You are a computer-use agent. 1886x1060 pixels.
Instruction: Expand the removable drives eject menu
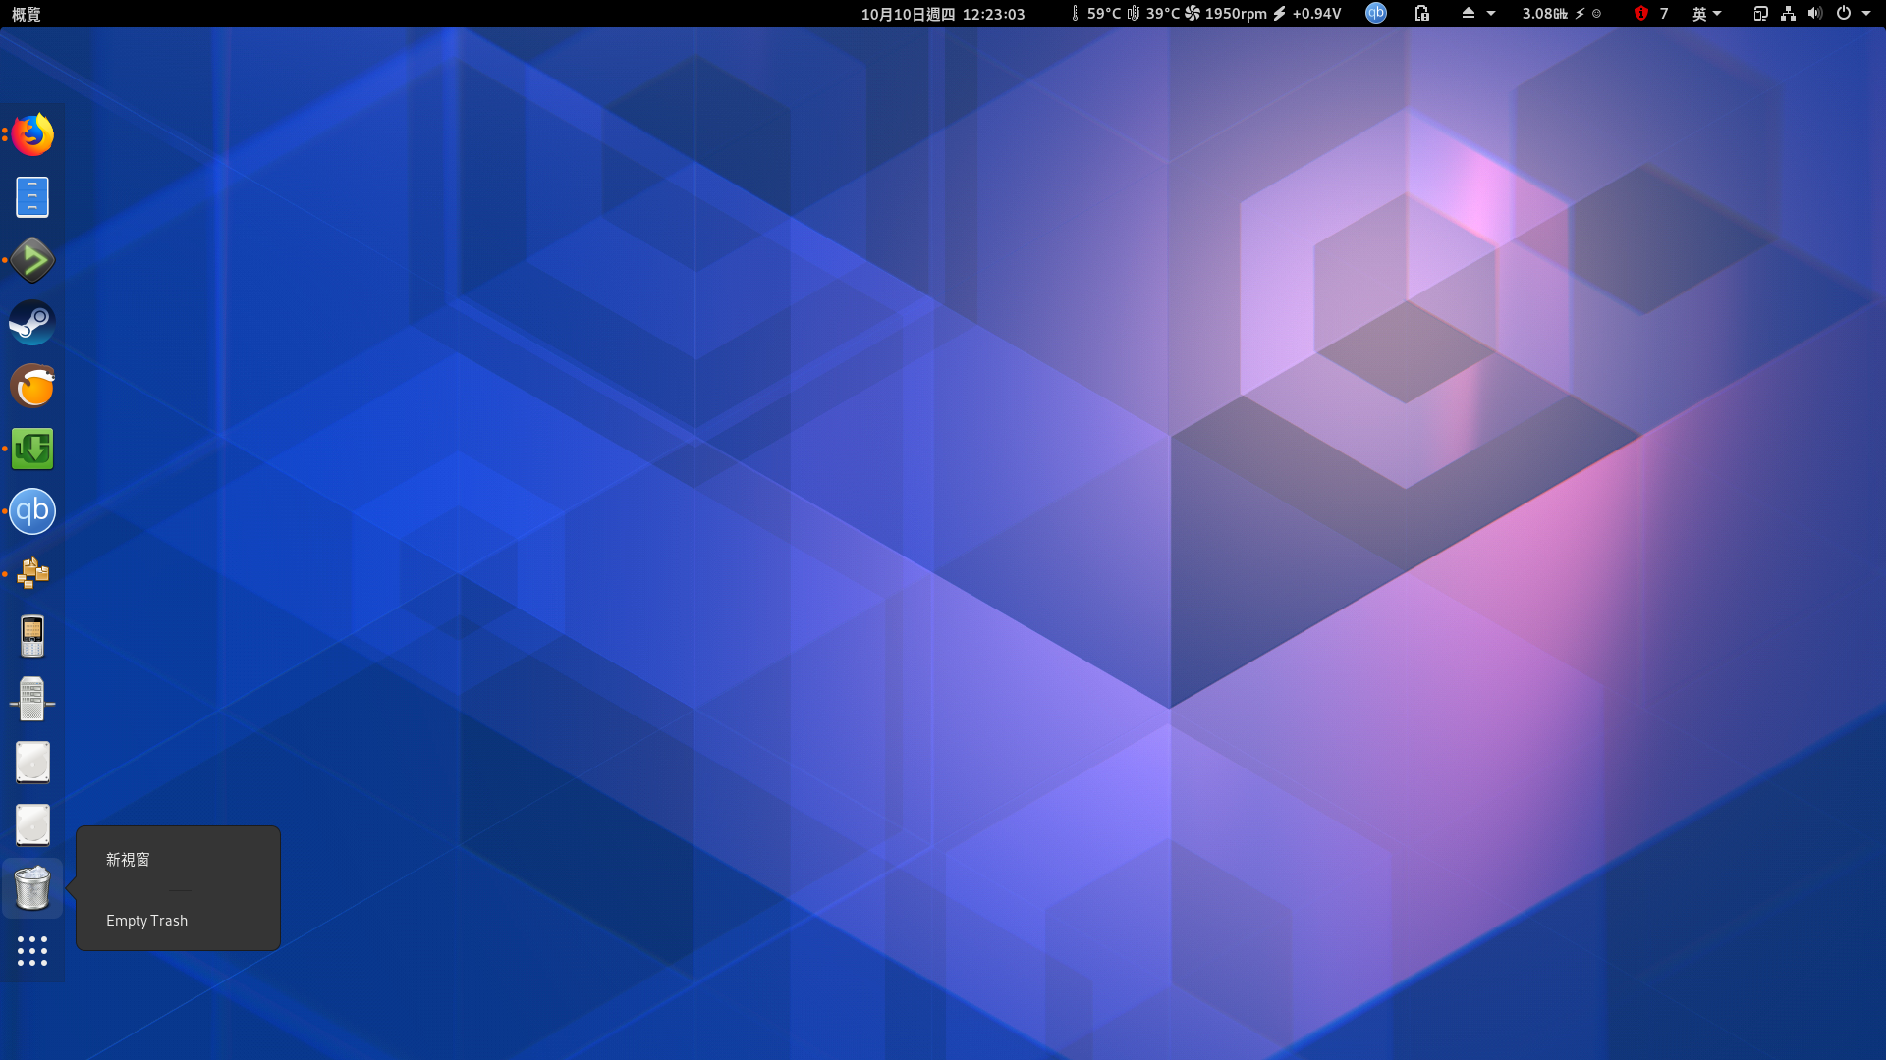tap(1478, 13)
